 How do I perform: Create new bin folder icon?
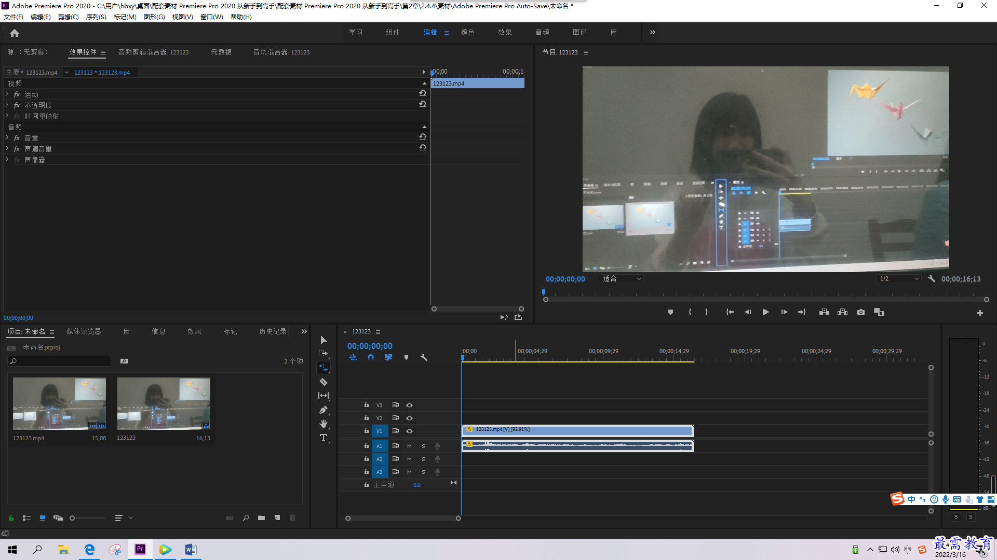click(x=261, y=517)
